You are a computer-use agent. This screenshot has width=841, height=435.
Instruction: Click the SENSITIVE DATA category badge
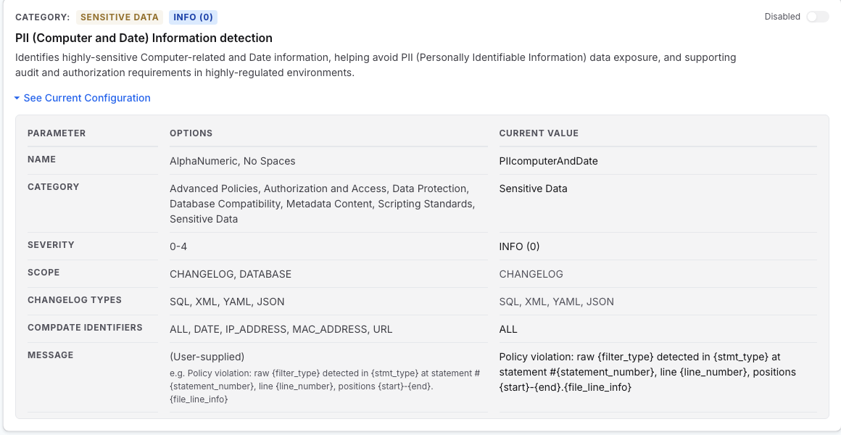(120, 17)
